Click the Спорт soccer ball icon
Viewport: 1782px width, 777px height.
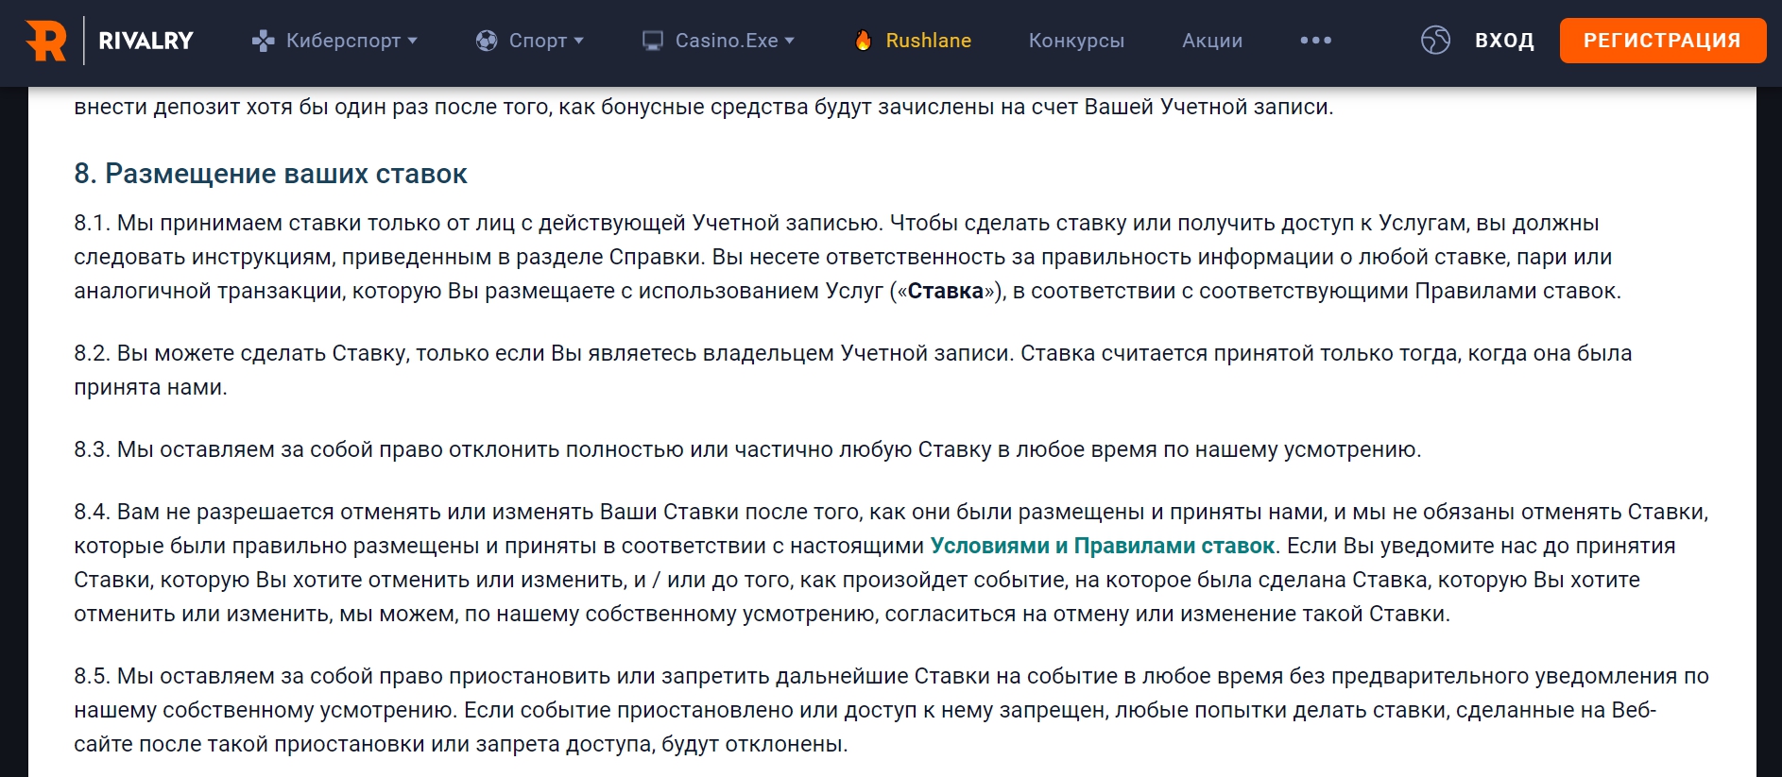[x=487, y=41]
